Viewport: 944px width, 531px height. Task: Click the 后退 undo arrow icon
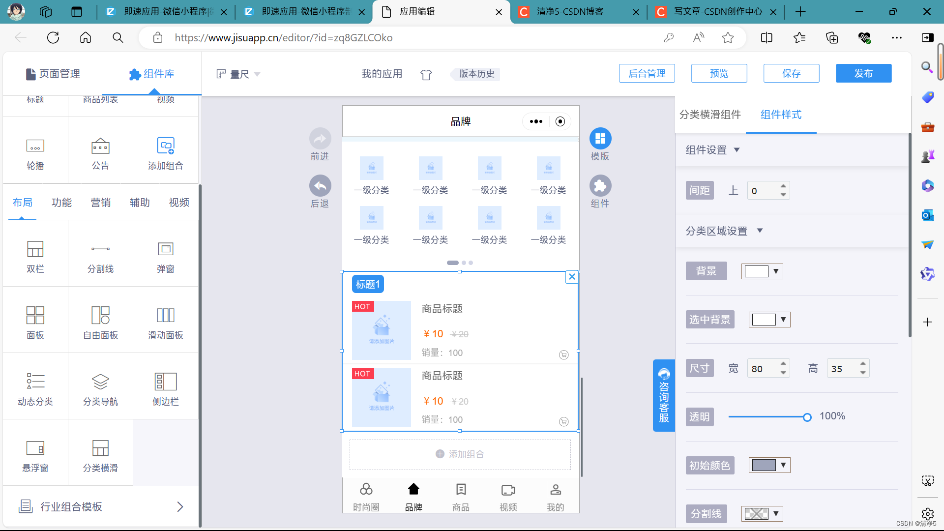(x=320, y=186)
